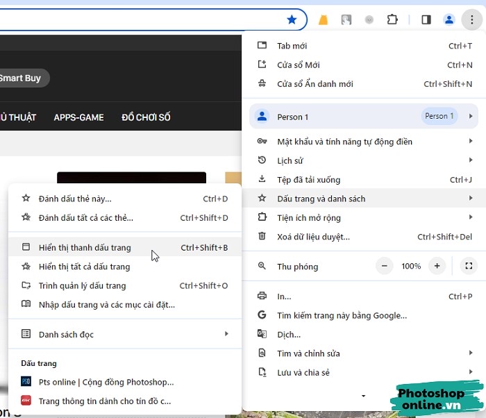Screen dimensions: 486x418
Task: Toggle the side panel icon
Action: point(426,20)
